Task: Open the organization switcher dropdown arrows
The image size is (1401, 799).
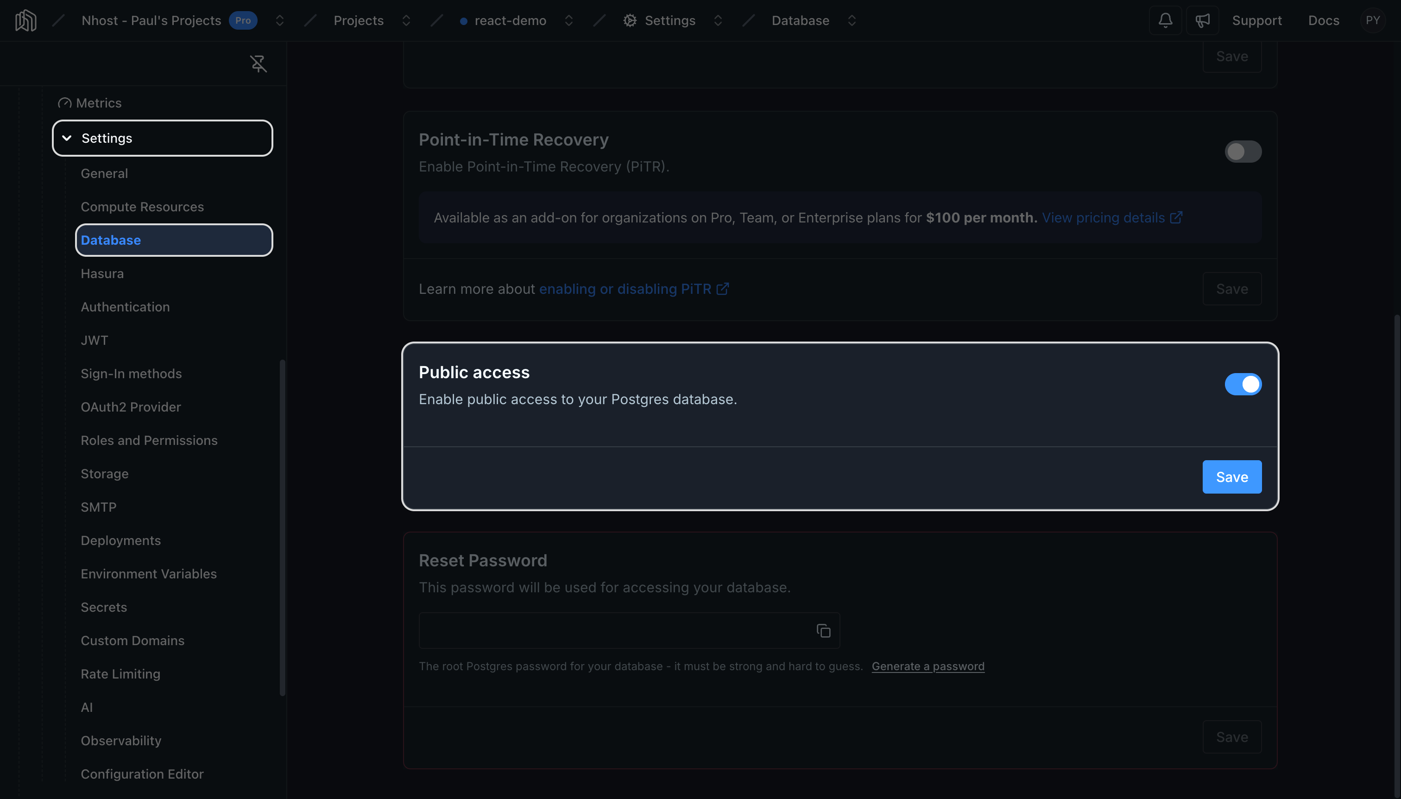Action: (280, 20)
